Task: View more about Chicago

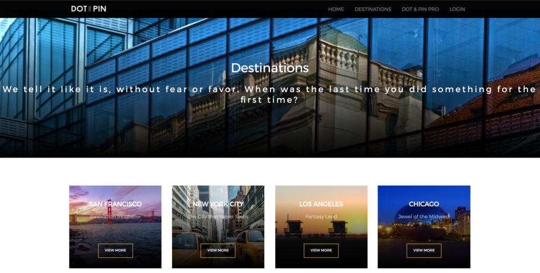Action: coord(423,250)
